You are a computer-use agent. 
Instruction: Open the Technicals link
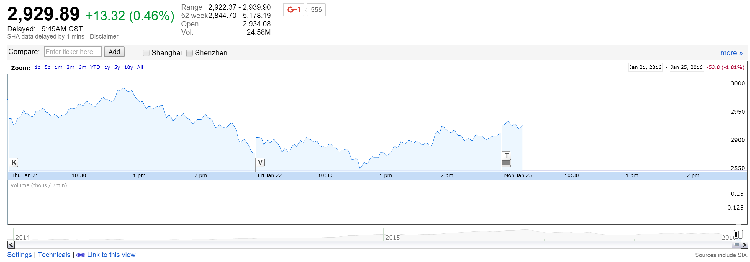click(54, 255)
